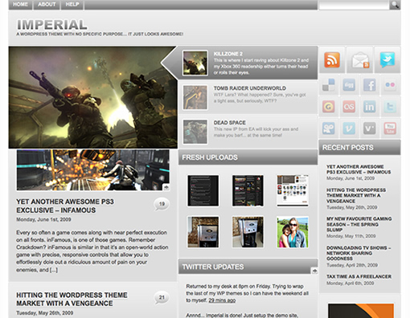410x318 pixels.
Task: Click the Vimeo icon
Action: click(349, 128)
